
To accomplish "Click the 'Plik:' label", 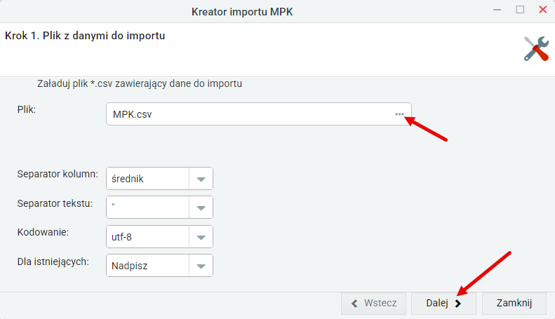I will pyautogui.click(x=27, y=109).
